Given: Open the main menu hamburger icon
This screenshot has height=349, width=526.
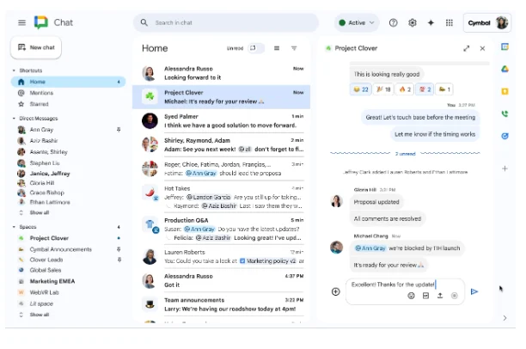Looking at the screenshot, I should pyautogui.click(x=21, y=23).
